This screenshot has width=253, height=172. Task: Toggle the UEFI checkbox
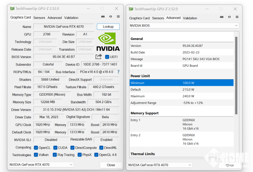[107, 57]
